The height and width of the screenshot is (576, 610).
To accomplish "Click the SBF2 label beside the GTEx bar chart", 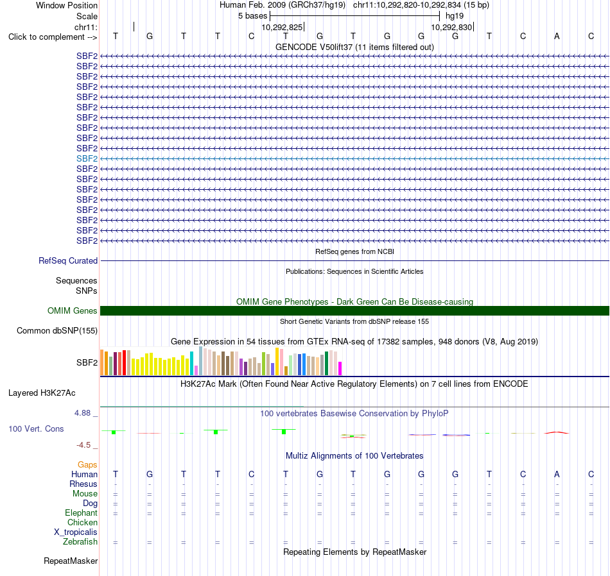I will (87, 362).
